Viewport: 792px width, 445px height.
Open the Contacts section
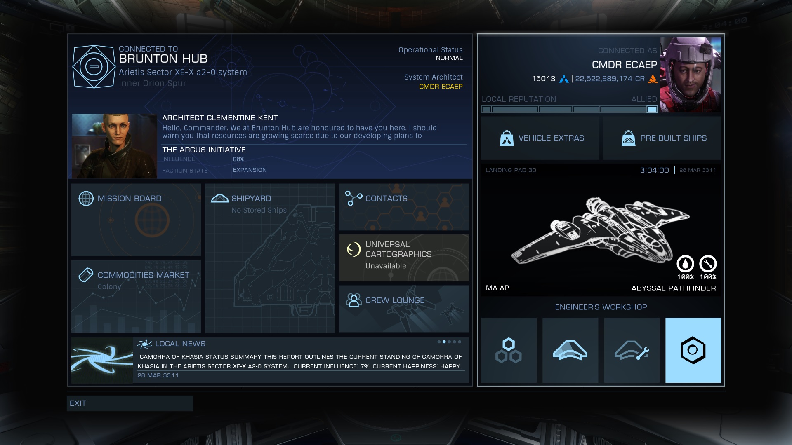(x=404, y=207)
